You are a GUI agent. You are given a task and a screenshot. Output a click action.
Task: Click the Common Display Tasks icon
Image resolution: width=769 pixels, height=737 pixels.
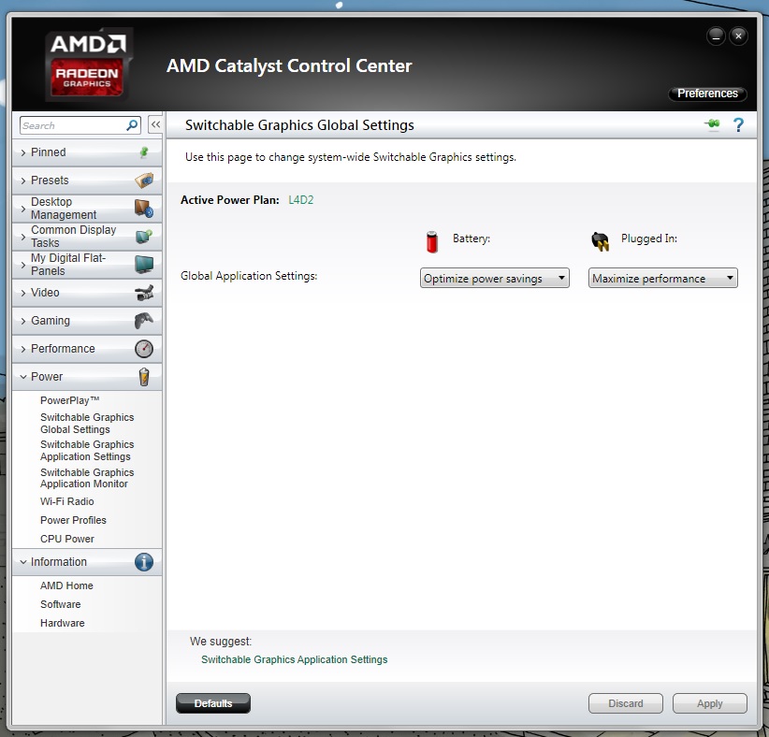[144, 237]
